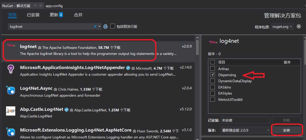
Task: Click the EASkins project name
Action: pyautogui.click(x=224, y=87)
